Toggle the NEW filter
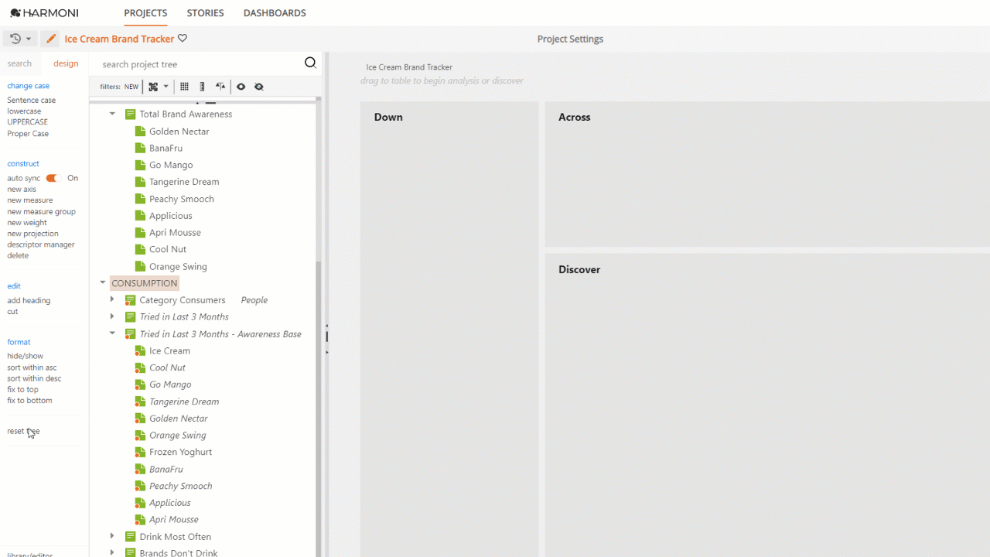The image size is (990, 557). (x=131, y=87)
